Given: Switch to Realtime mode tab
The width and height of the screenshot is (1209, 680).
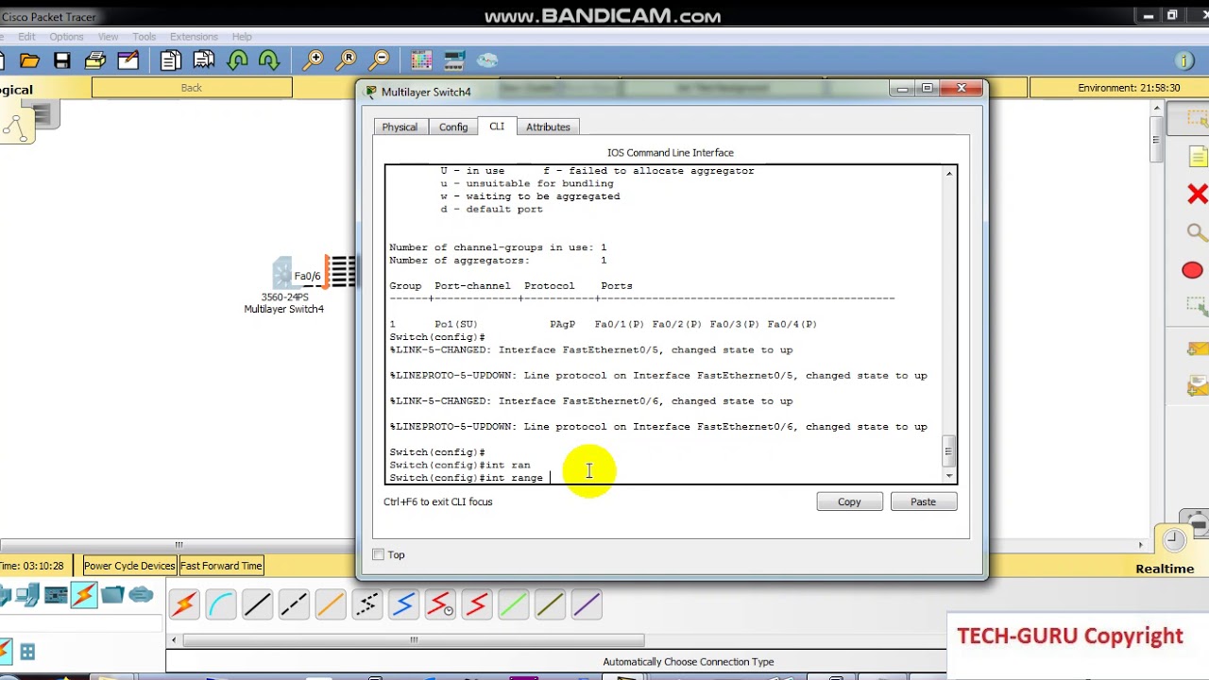Looking at the screenshot, I should tap(1164, 569).
